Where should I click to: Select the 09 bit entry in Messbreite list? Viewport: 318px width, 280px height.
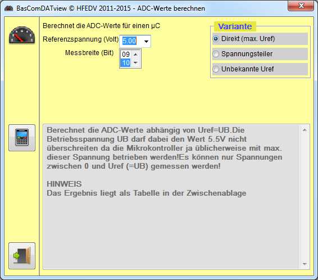pos(126,55)
